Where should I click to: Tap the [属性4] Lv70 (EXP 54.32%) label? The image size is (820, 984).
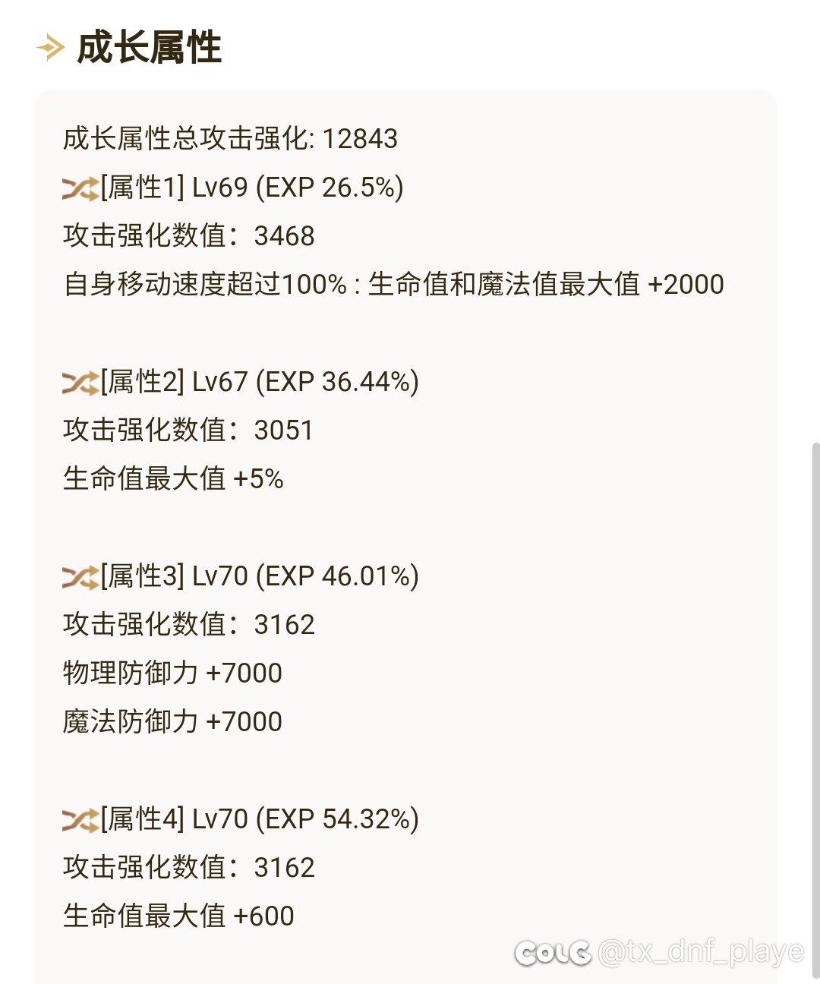point(260,819)
